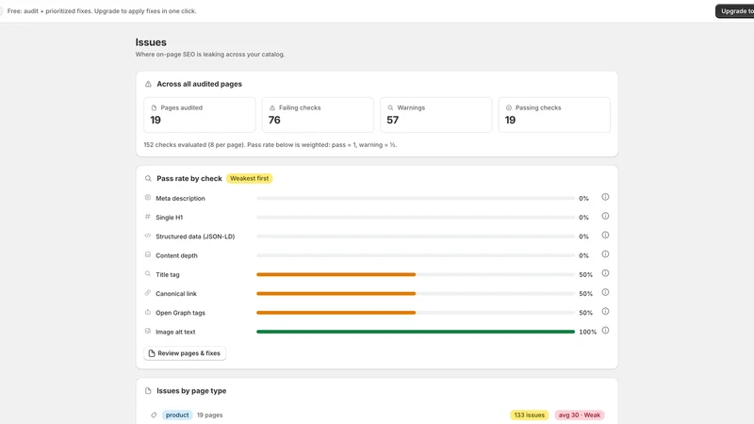The image size is (754, 424).
Task: Click link icon beside Canonical link
Action: point(148,293)
